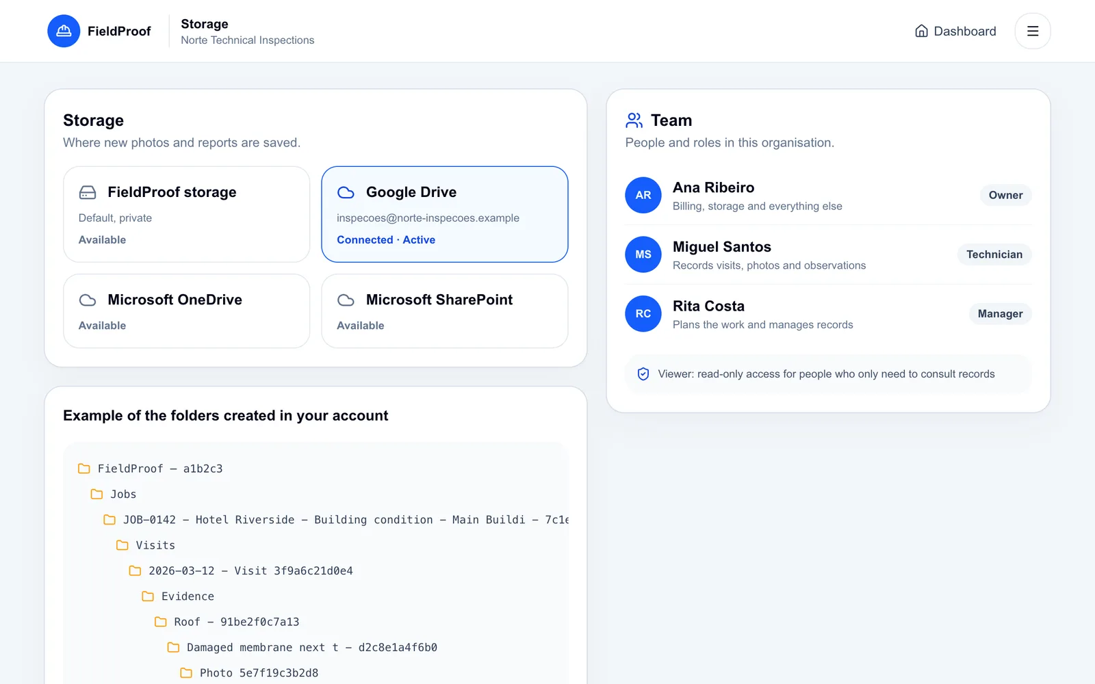Click the name Rita Costa
1095x684 pixels.
click(x=708, y=306)
